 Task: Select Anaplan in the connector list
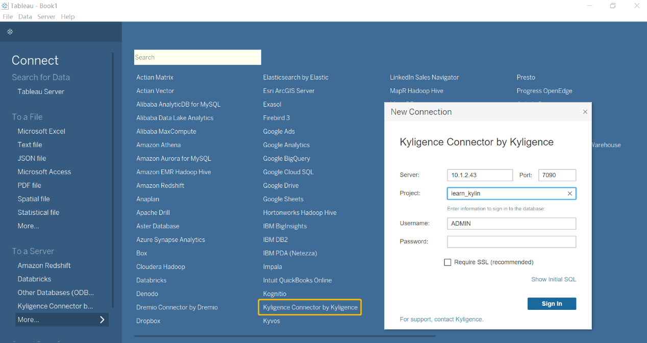[147, 199]
